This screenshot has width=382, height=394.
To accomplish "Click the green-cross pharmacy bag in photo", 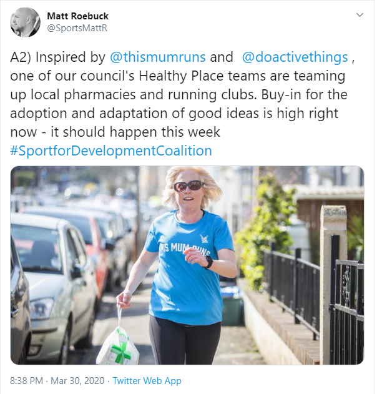I will [x=118, y=345].
